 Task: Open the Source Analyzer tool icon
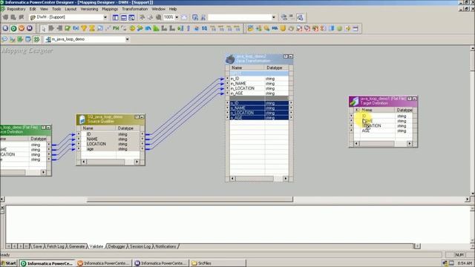[x=4, y=39]
